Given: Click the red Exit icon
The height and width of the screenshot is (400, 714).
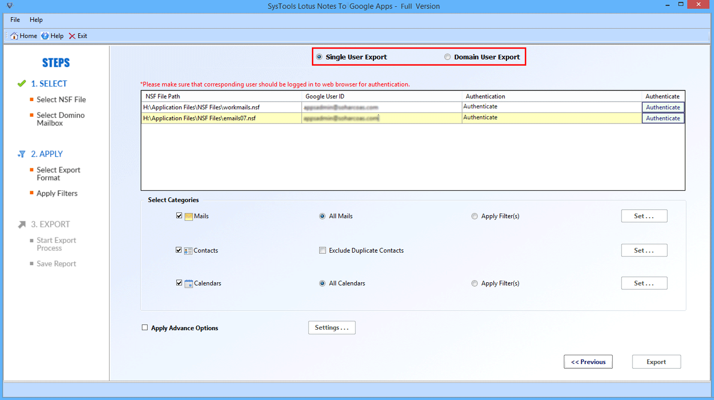Looking at the screenshot, I should pos(72,36).
